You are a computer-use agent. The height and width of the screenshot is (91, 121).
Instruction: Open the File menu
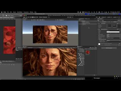(8, 12)
